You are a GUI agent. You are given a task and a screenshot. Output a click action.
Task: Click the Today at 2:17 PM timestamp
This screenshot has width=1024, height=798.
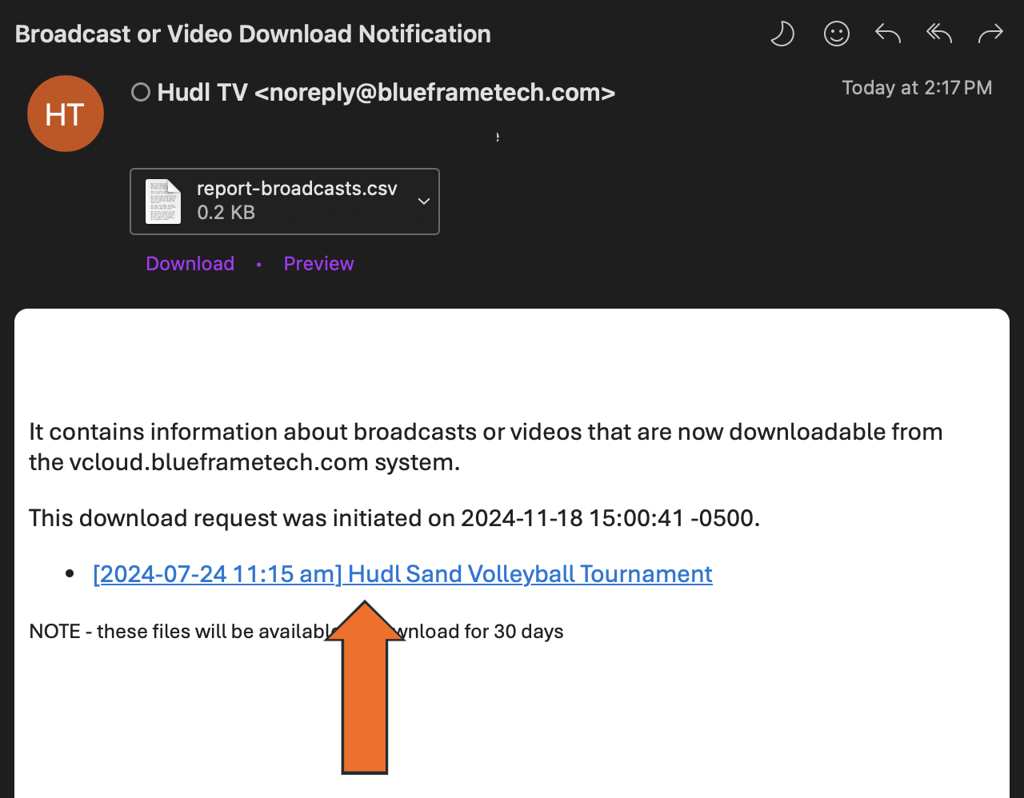point(917,87)
